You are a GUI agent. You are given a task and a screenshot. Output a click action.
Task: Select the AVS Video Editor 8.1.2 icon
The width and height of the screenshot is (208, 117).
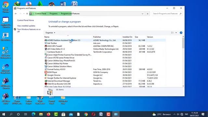point(46,49)
